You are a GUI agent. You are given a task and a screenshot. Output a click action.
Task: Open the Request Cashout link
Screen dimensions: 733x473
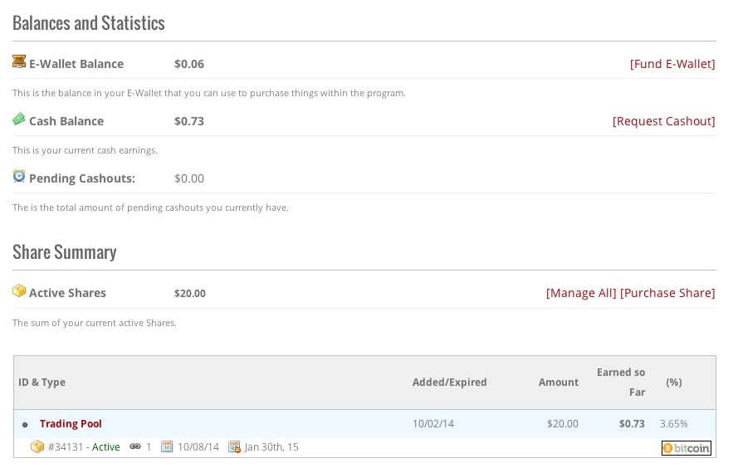664,121
